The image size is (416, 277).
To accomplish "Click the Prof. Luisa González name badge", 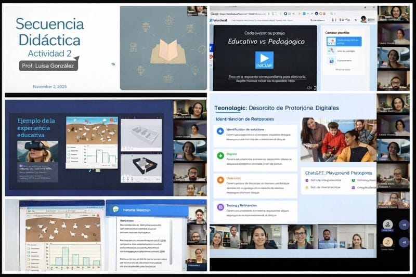I will click(48, 65).
